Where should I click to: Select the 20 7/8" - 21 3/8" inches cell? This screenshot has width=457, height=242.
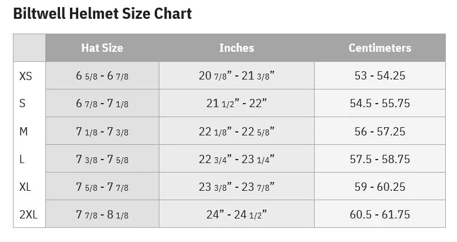(236, 75)
